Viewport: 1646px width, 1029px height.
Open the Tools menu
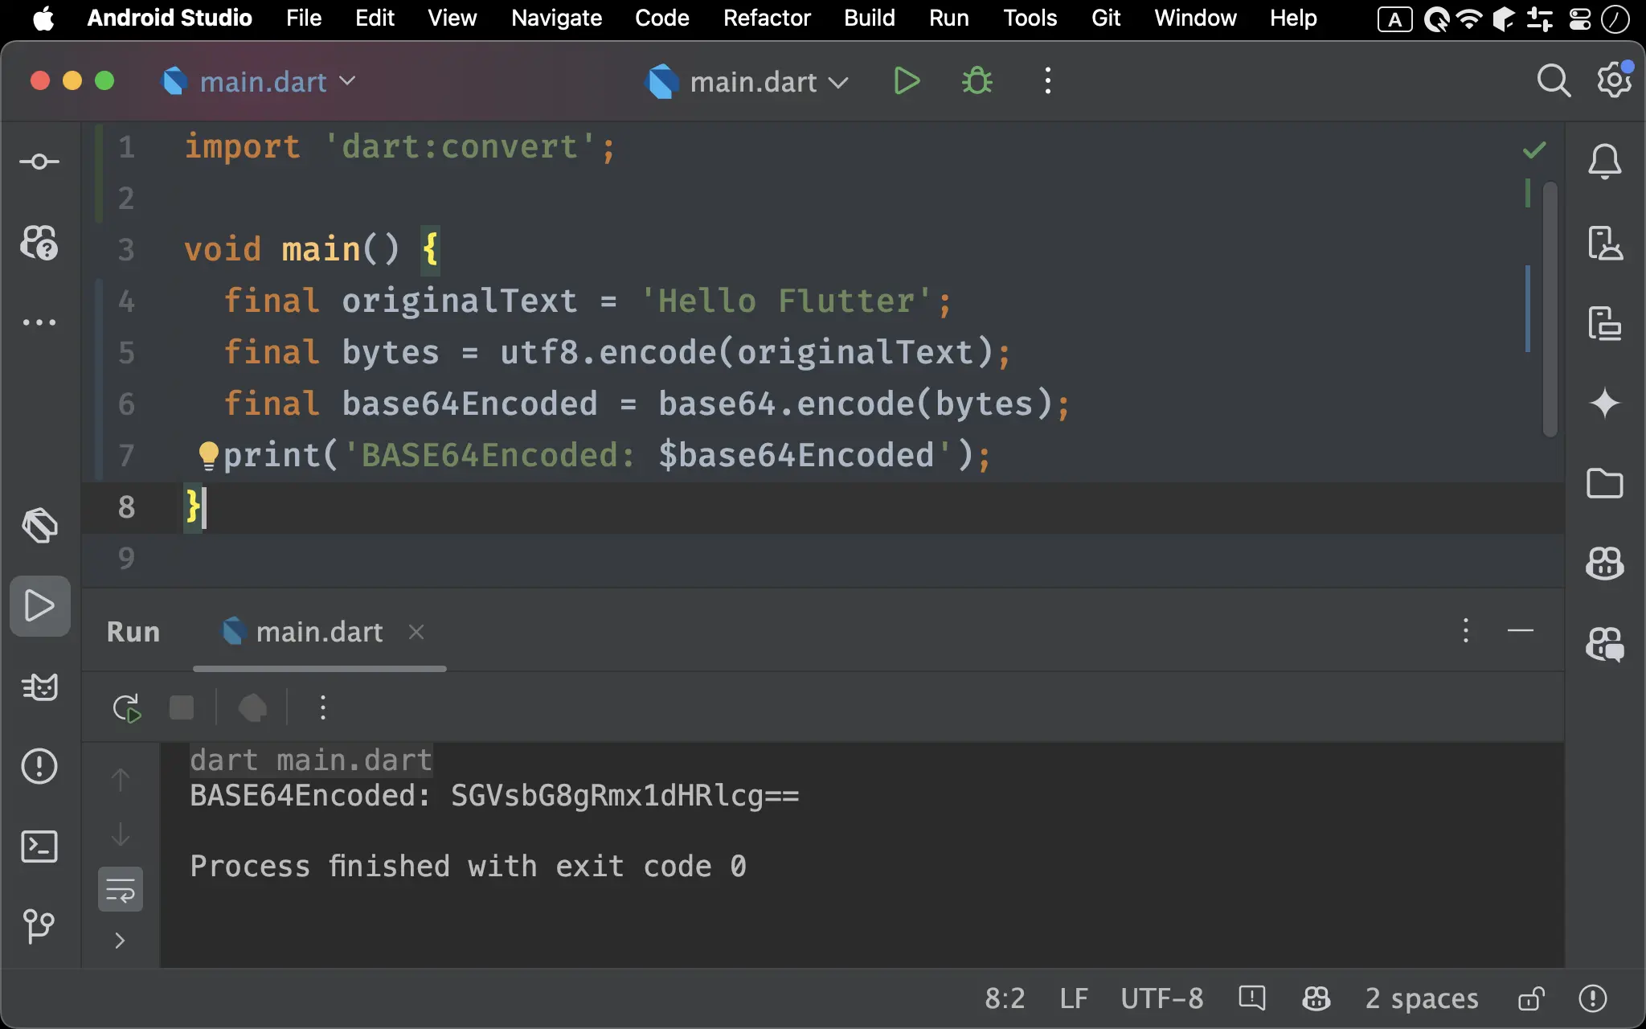coord(1030,18)
